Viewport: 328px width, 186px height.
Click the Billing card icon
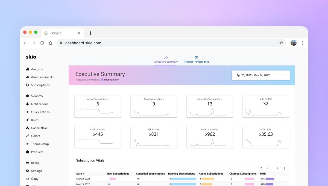(27, 163)
